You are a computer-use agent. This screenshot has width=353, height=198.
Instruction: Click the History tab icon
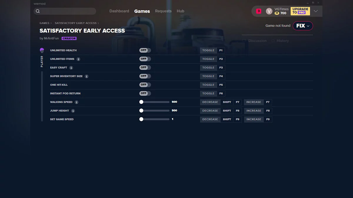(273, 41)
